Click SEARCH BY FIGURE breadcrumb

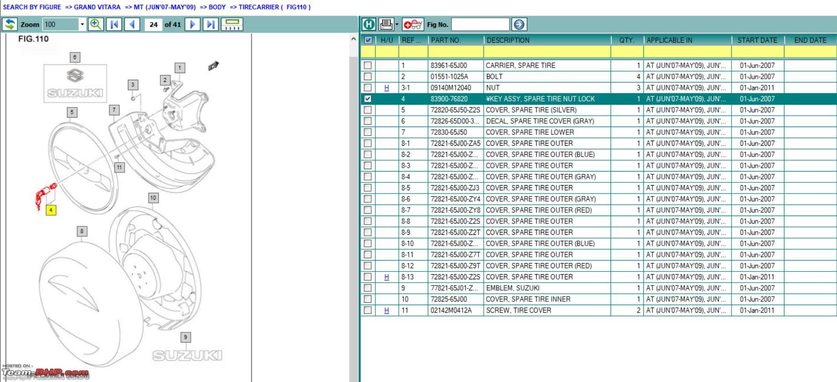point(32,7)
